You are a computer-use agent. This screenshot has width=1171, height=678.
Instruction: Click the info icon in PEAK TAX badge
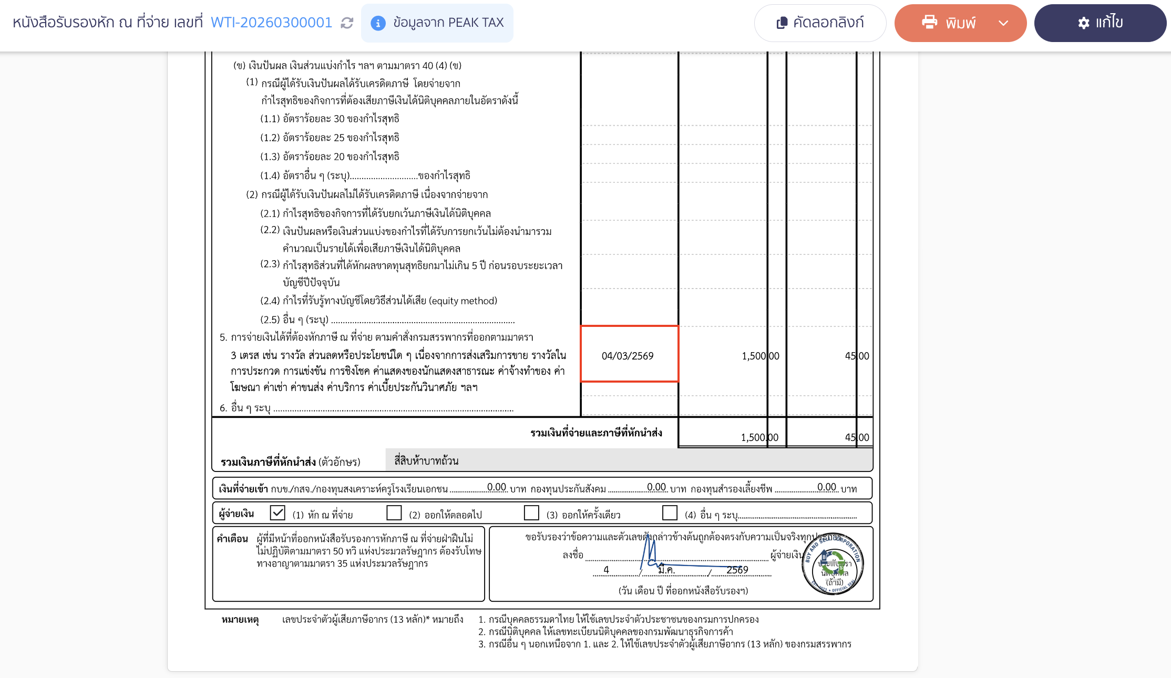tap(378, 23)
